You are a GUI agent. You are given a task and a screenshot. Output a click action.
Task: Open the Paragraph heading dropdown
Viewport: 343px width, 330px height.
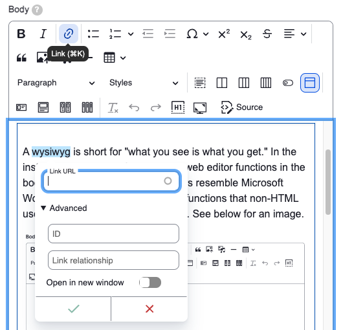56,83
